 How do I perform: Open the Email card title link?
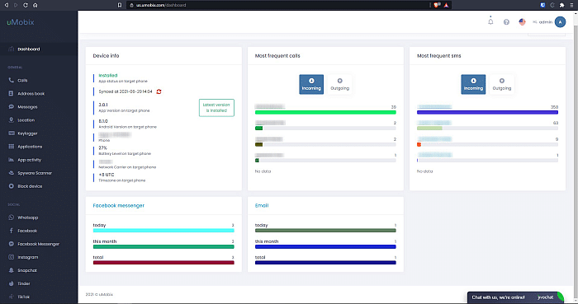(262, 205)
